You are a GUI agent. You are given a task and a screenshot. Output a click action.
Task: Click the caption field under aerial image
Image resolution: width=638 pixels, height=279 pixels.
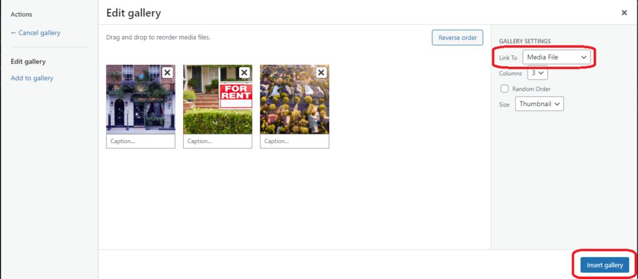[295, 141]
